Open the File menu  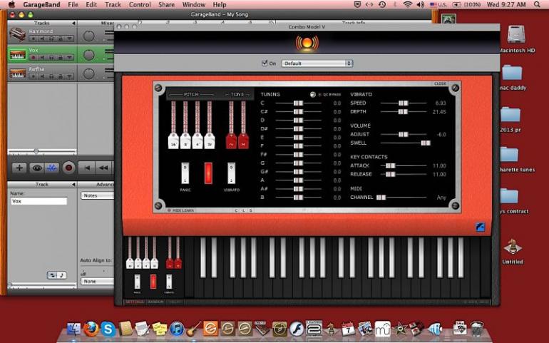pos(73,4)
